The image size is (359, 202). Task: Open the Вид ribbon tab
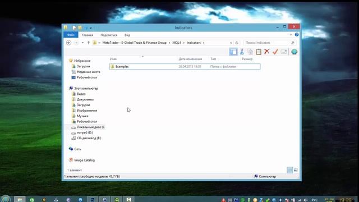(127, 35)
